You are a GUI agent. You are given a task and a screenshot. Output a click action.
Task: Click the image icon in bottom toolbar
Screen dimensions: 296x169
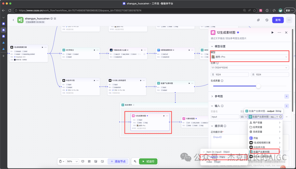click(x=96, y=161)
